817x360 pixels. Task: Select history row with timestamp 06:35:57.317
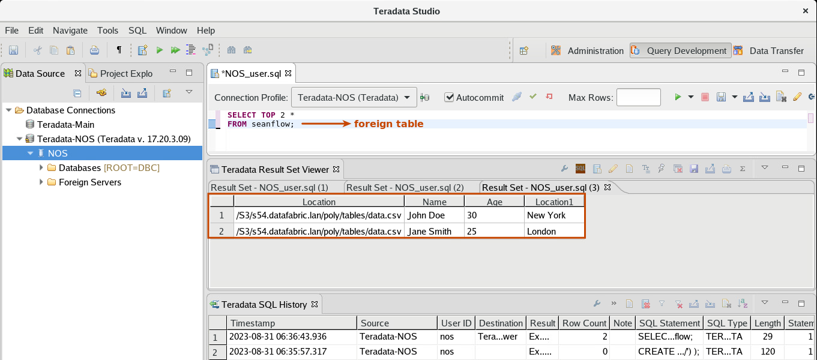[513, 352]
